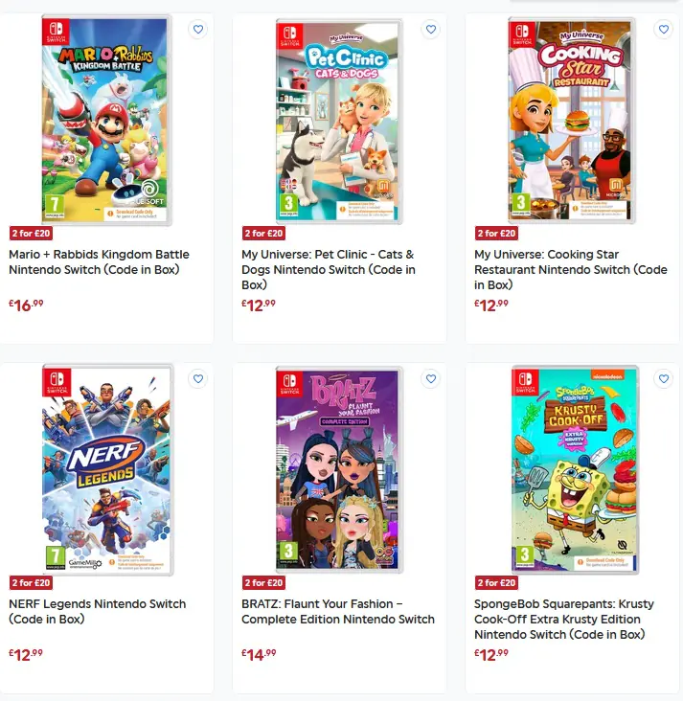Image resolution: width=683 pixels, height=701 pixels.
Task: Click the 2 for £20 badge under Mario
Action: click(x=31, y=234)
